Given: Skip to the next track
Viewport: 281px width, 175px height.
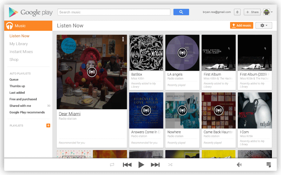Looking at the screenshot, I should coord(155,165).
